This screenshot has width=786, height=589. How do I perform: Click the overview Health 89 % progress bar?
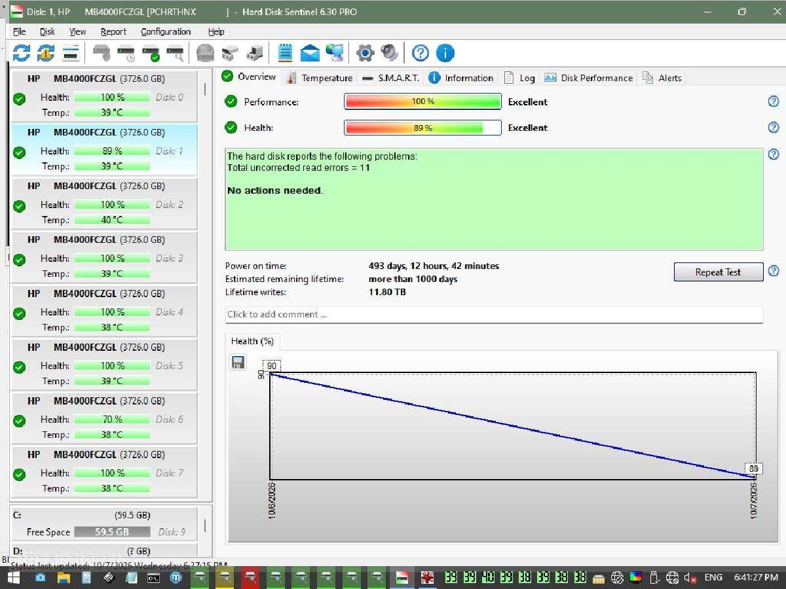coord(422,128)
